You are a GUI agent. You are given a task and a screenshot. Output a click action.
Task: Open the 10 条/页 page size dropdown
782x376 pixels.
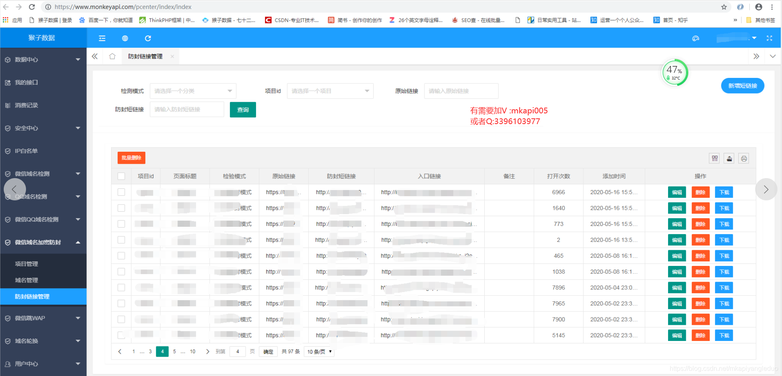click(319, 352)
